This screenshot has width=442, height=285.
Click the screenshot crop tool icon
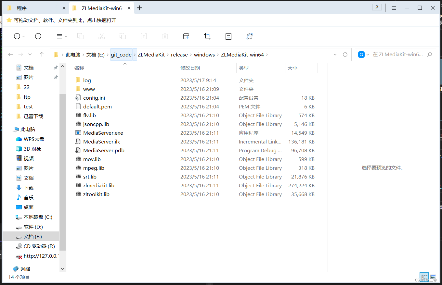point(207,36)
